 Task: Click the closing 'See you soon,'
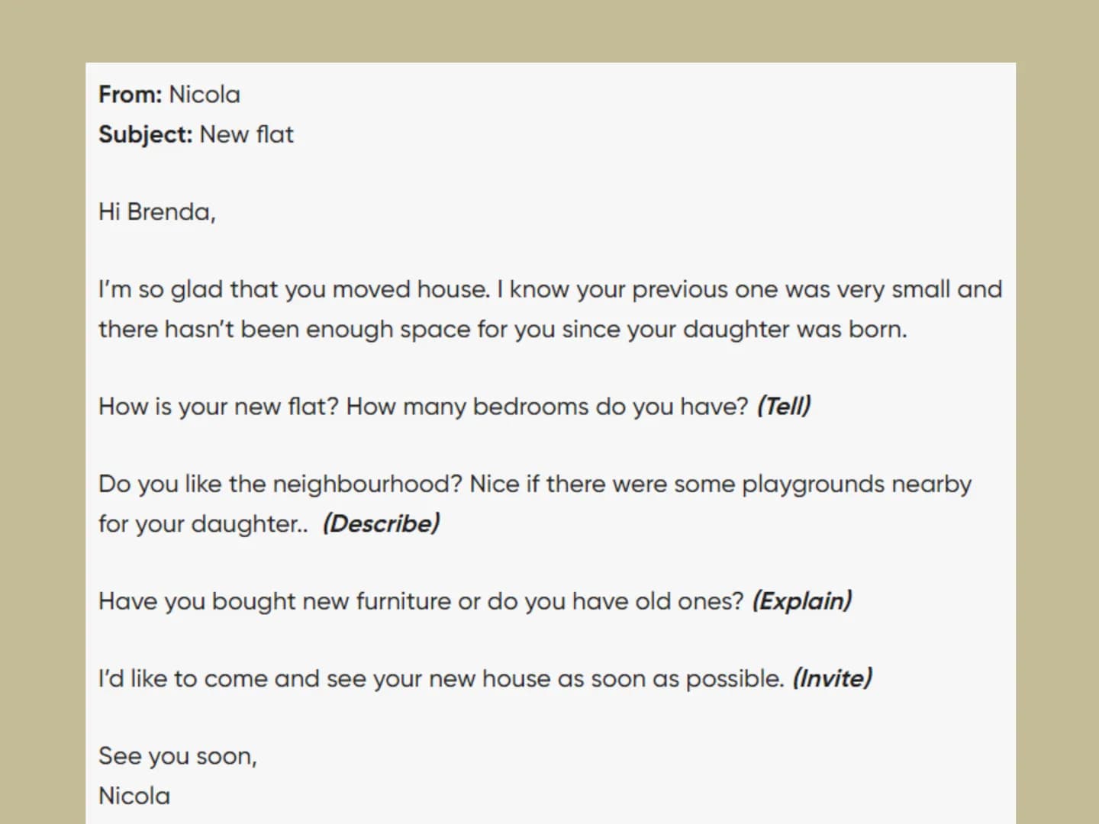[x=178, y=756]
